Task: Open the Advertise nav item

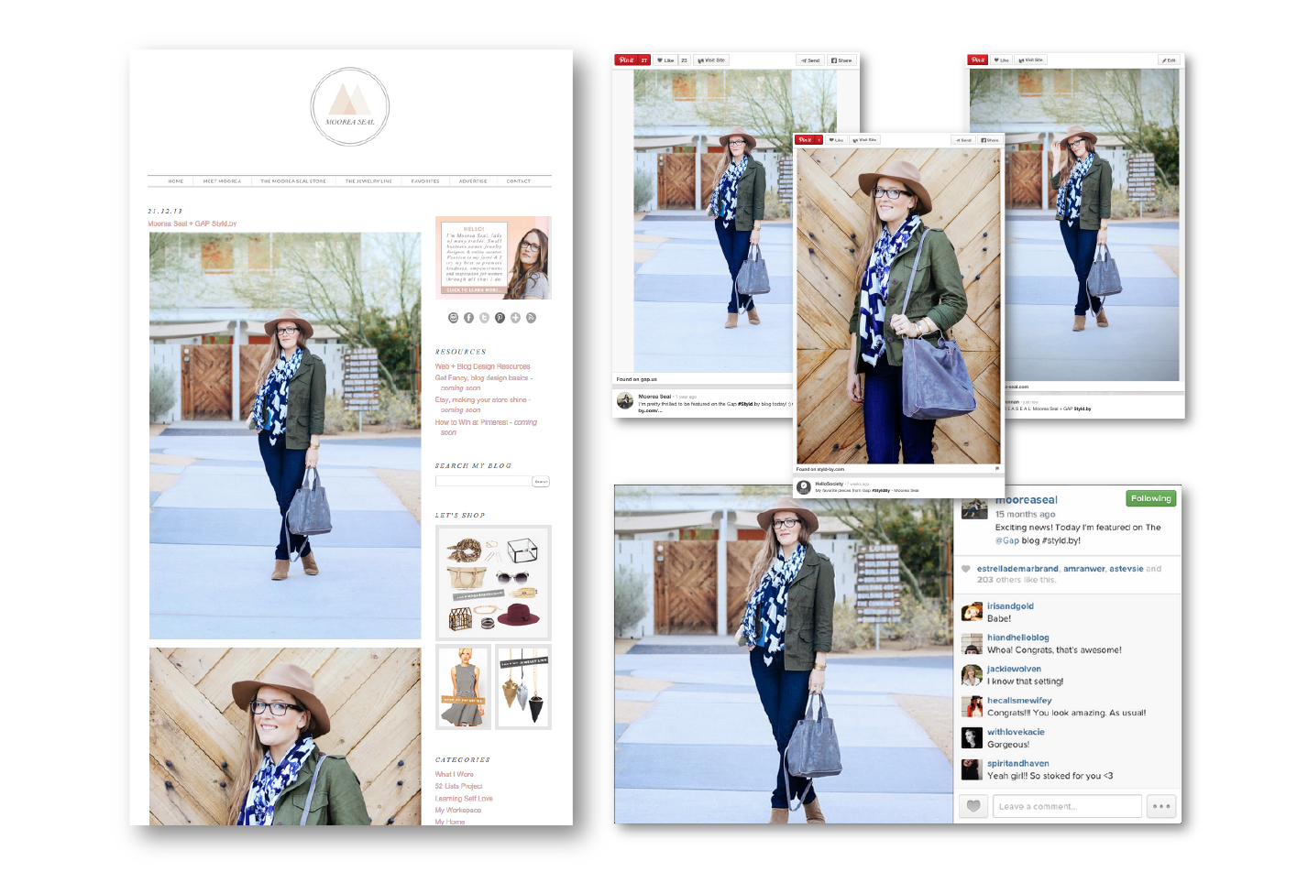Action: (473, 181)
